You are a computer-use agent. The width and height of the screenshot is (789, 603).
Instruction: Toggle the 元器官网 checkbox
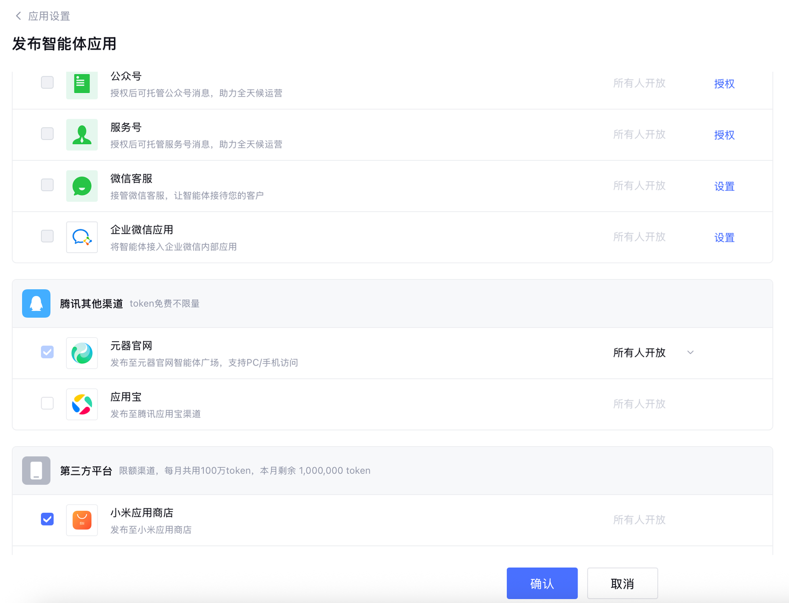(x=47, y=352)
